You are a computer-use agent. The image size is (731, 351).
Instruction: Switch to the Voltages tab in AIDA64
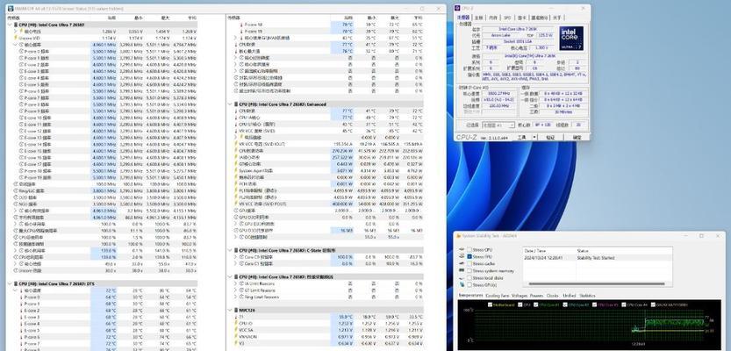point(520,296)
